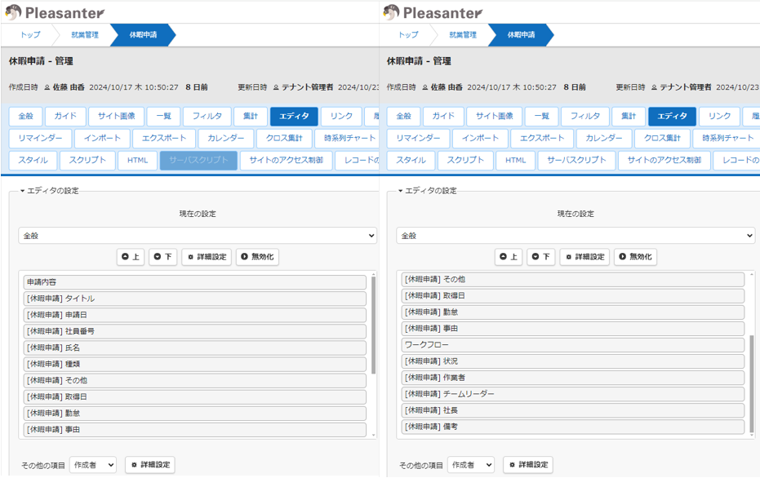This screenshot has width=760, height=478.
Task: Open the クロス集計 tab in right pane
Action: click(656, 139)
